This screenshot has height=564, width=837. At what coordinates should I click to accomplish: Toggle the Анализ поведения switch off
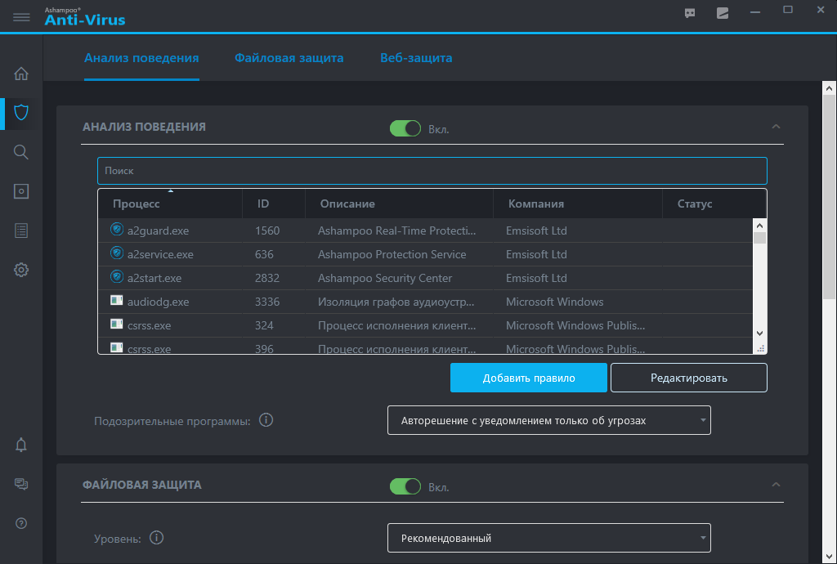(405, 128)
